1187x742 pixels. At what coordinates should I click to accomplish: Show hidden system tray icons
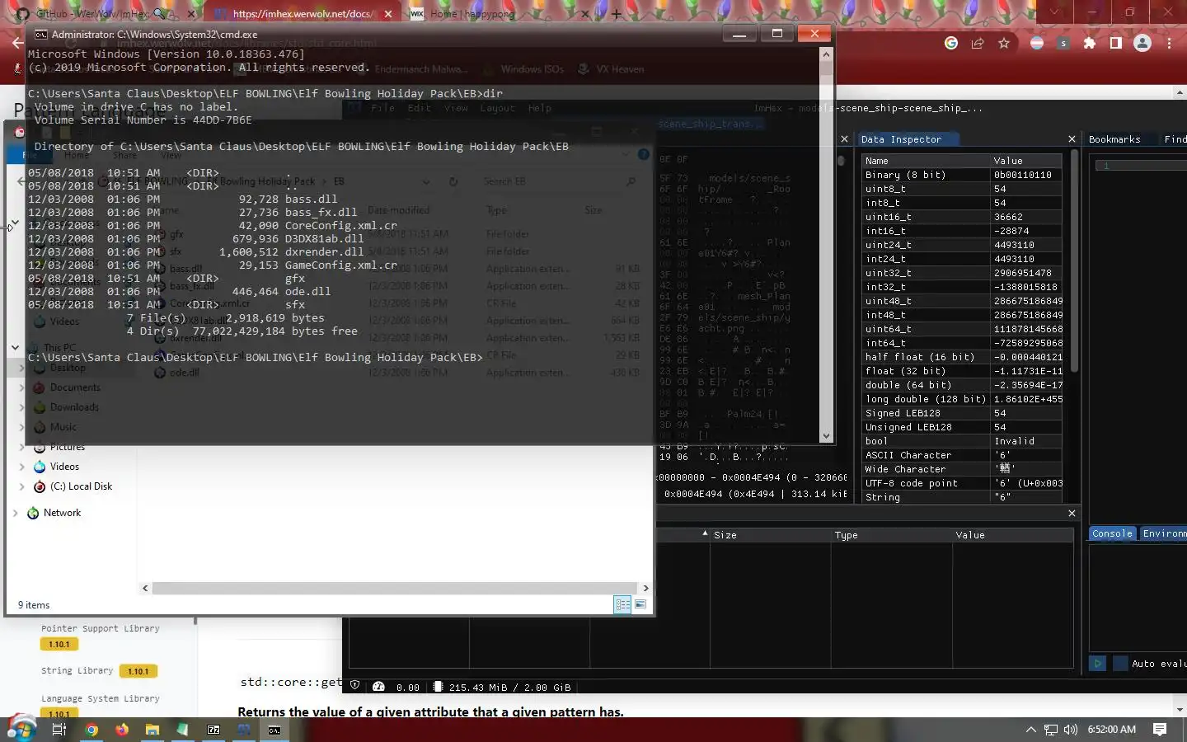[1030, 730]
